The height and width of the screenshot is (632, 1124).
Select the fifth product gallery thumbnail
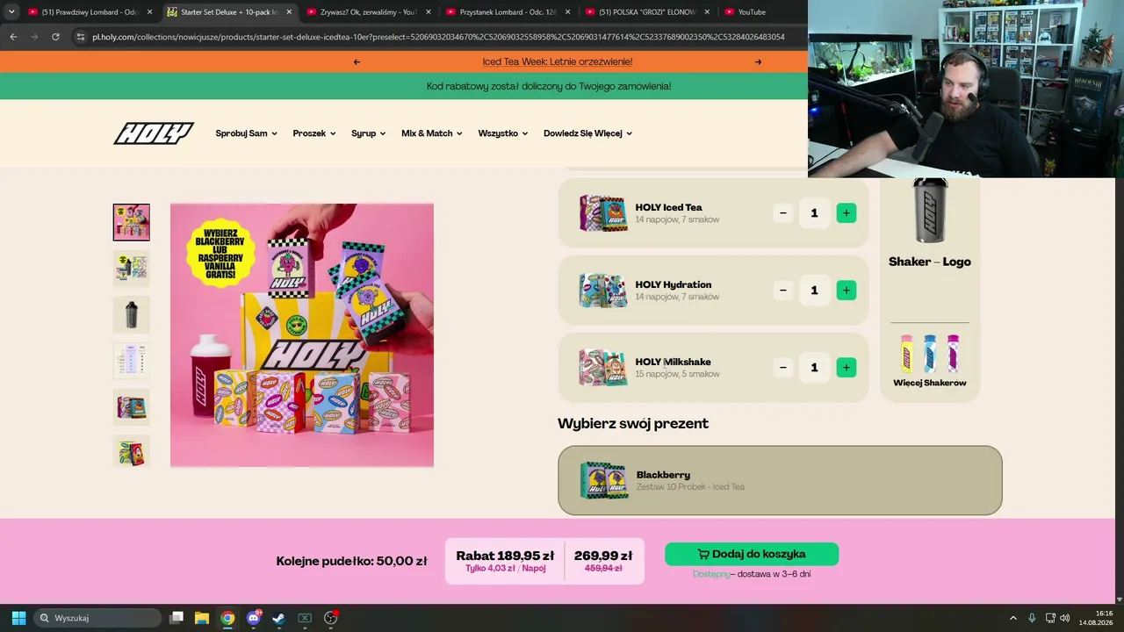[131, 407]
